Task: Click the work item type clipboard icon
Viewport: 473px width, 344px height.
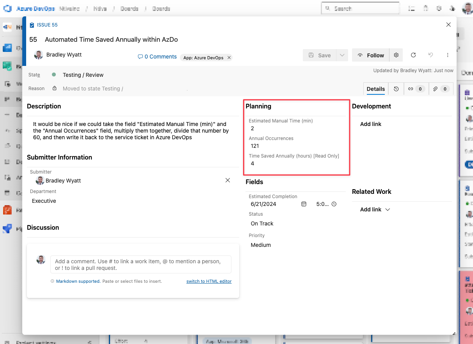Action: [x=32, y=25]
